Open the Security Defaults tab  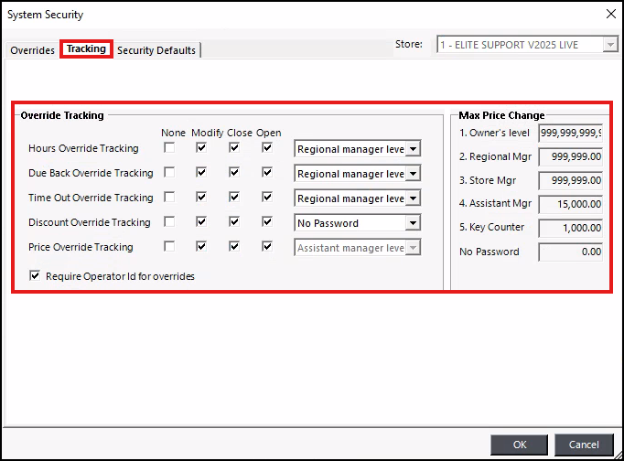click(156, 50)
